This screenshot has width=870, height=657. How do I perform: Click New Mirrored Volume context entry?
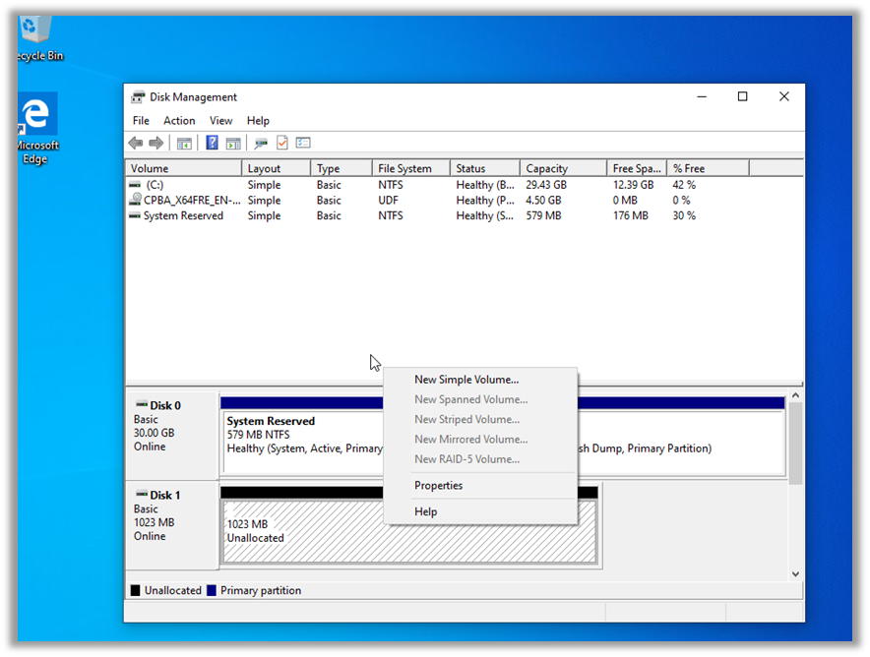(480, 439)
